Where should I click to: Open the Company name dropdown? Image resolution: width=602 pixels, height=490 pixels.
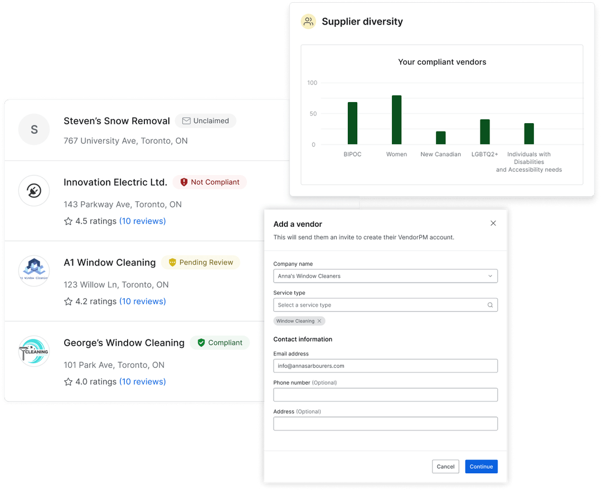pos(489,276)
